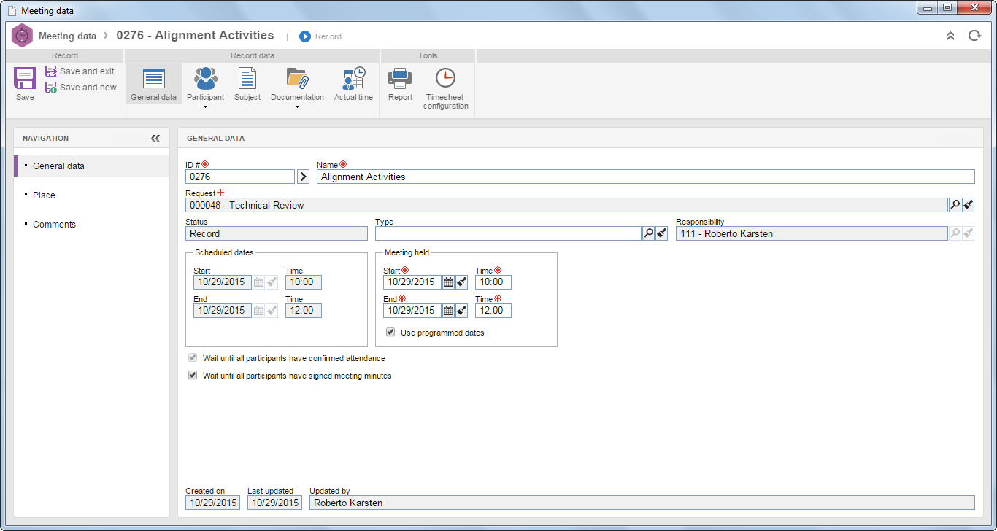Image resolution: width=997 pixels, height=531 pixels.
Task: Click the Meeting held End time field
Action: click(x=493, y=311)
